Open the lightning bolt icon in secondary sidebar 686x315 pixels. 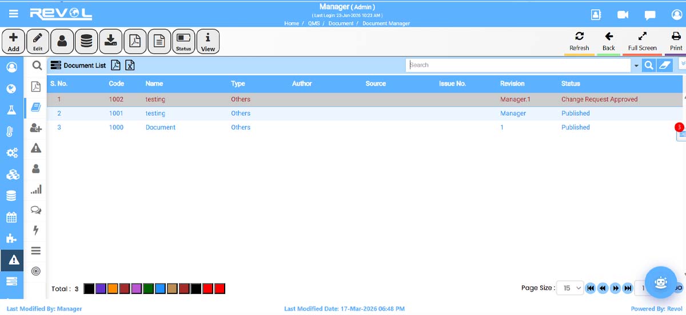[35, 231]
